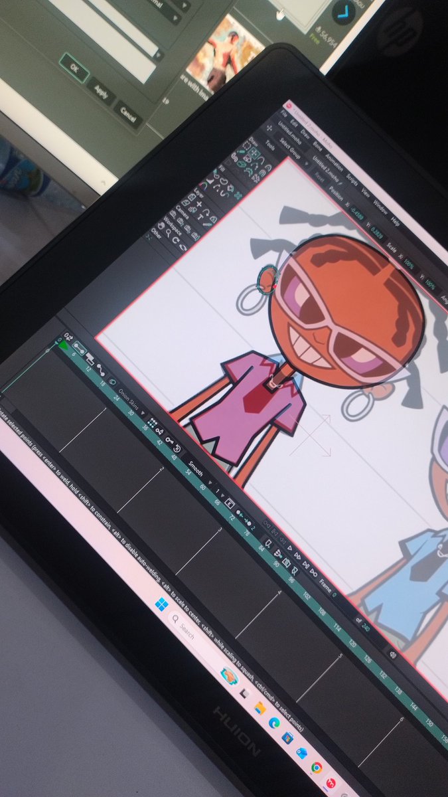Open the Animation menu
Image resolution: width=448 pixels, height=797 pixels.
(x=335, y=162)
